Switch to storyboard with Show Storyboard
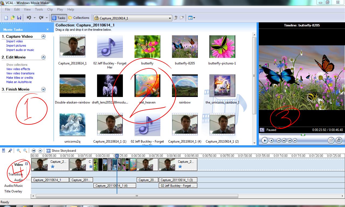345x207 pixels. point(61,151)
